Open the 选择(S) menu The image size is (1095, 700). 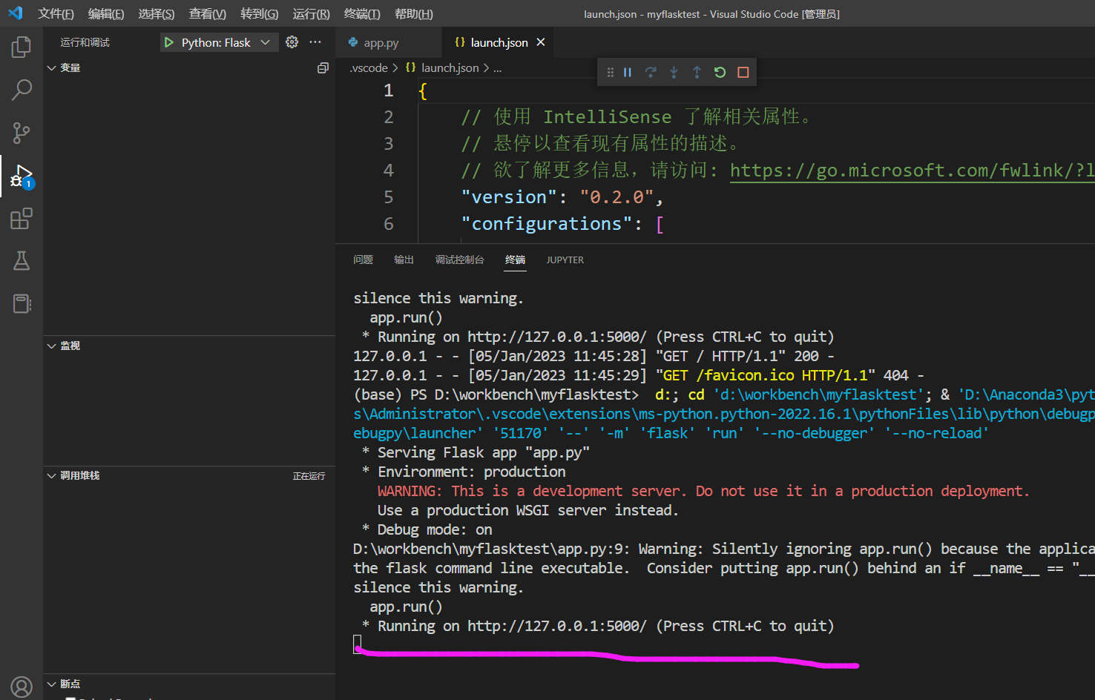(157, 14)
